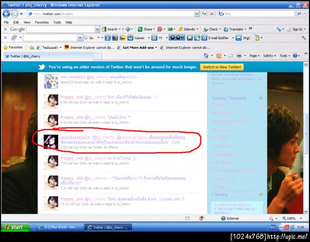Open the recent pages dropdown arrow

(21, 14)
